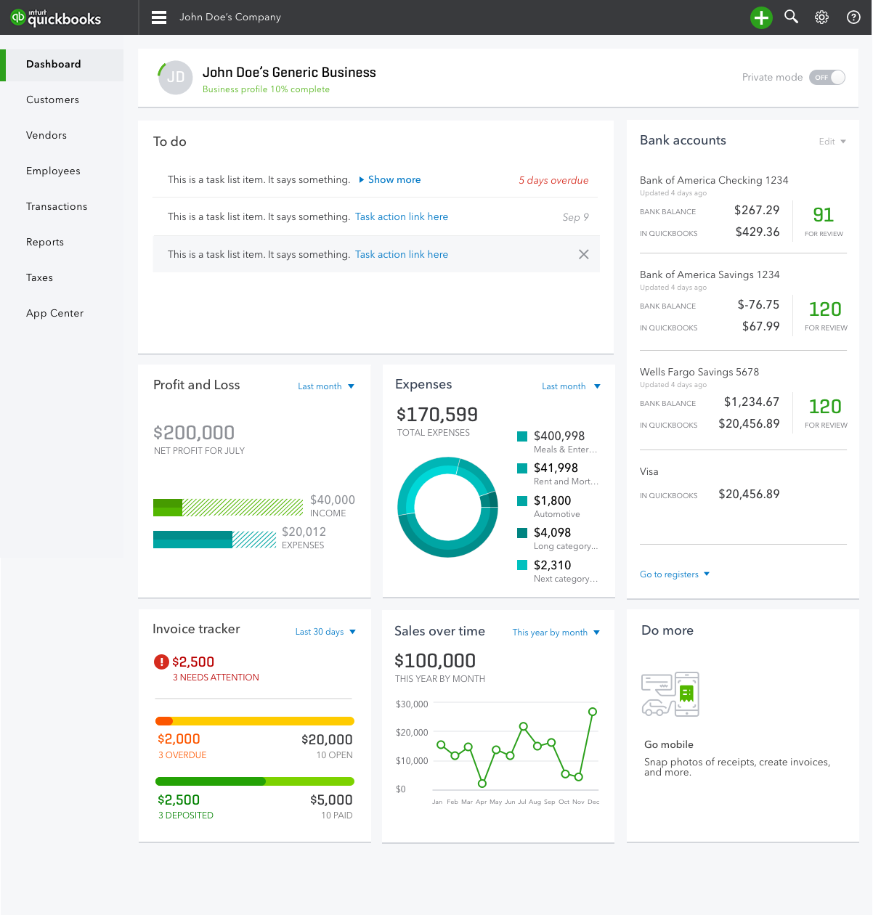Click the QuickBooks logo
Screen dimensions: 873x915
[56, 17]
